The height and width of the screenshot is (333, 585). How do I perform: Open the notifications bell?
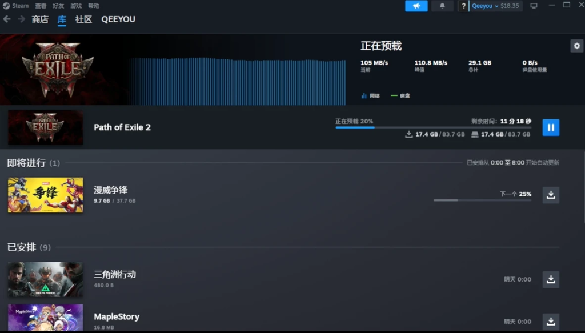point(442,6)
